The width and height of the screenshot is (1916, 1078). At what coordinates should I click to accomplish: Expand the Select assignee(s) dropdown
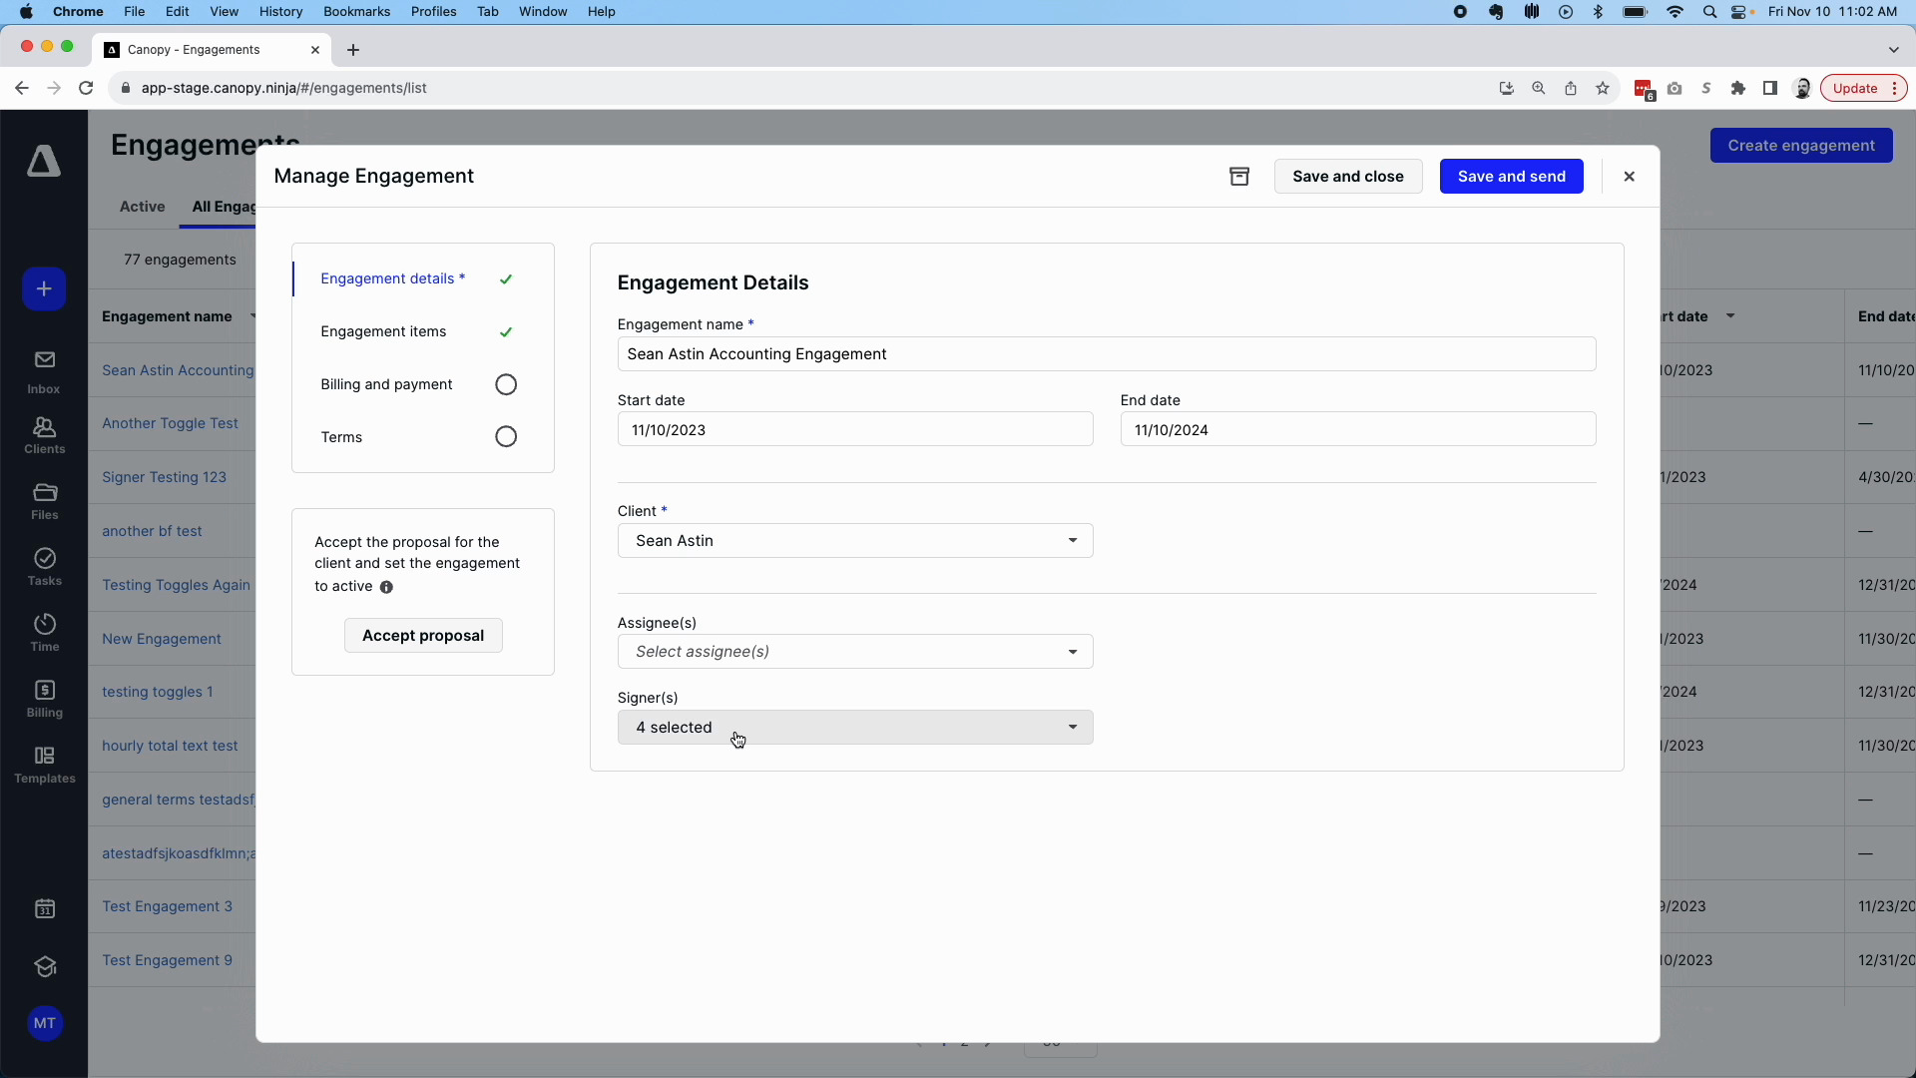(x=855, y=652)
